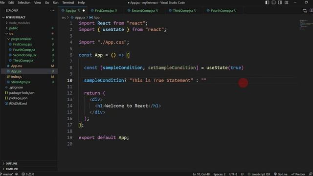The width and height of the screenshot is (313, 176).
Task: Click the Prettier status item
Action: (x=298, y=174)
